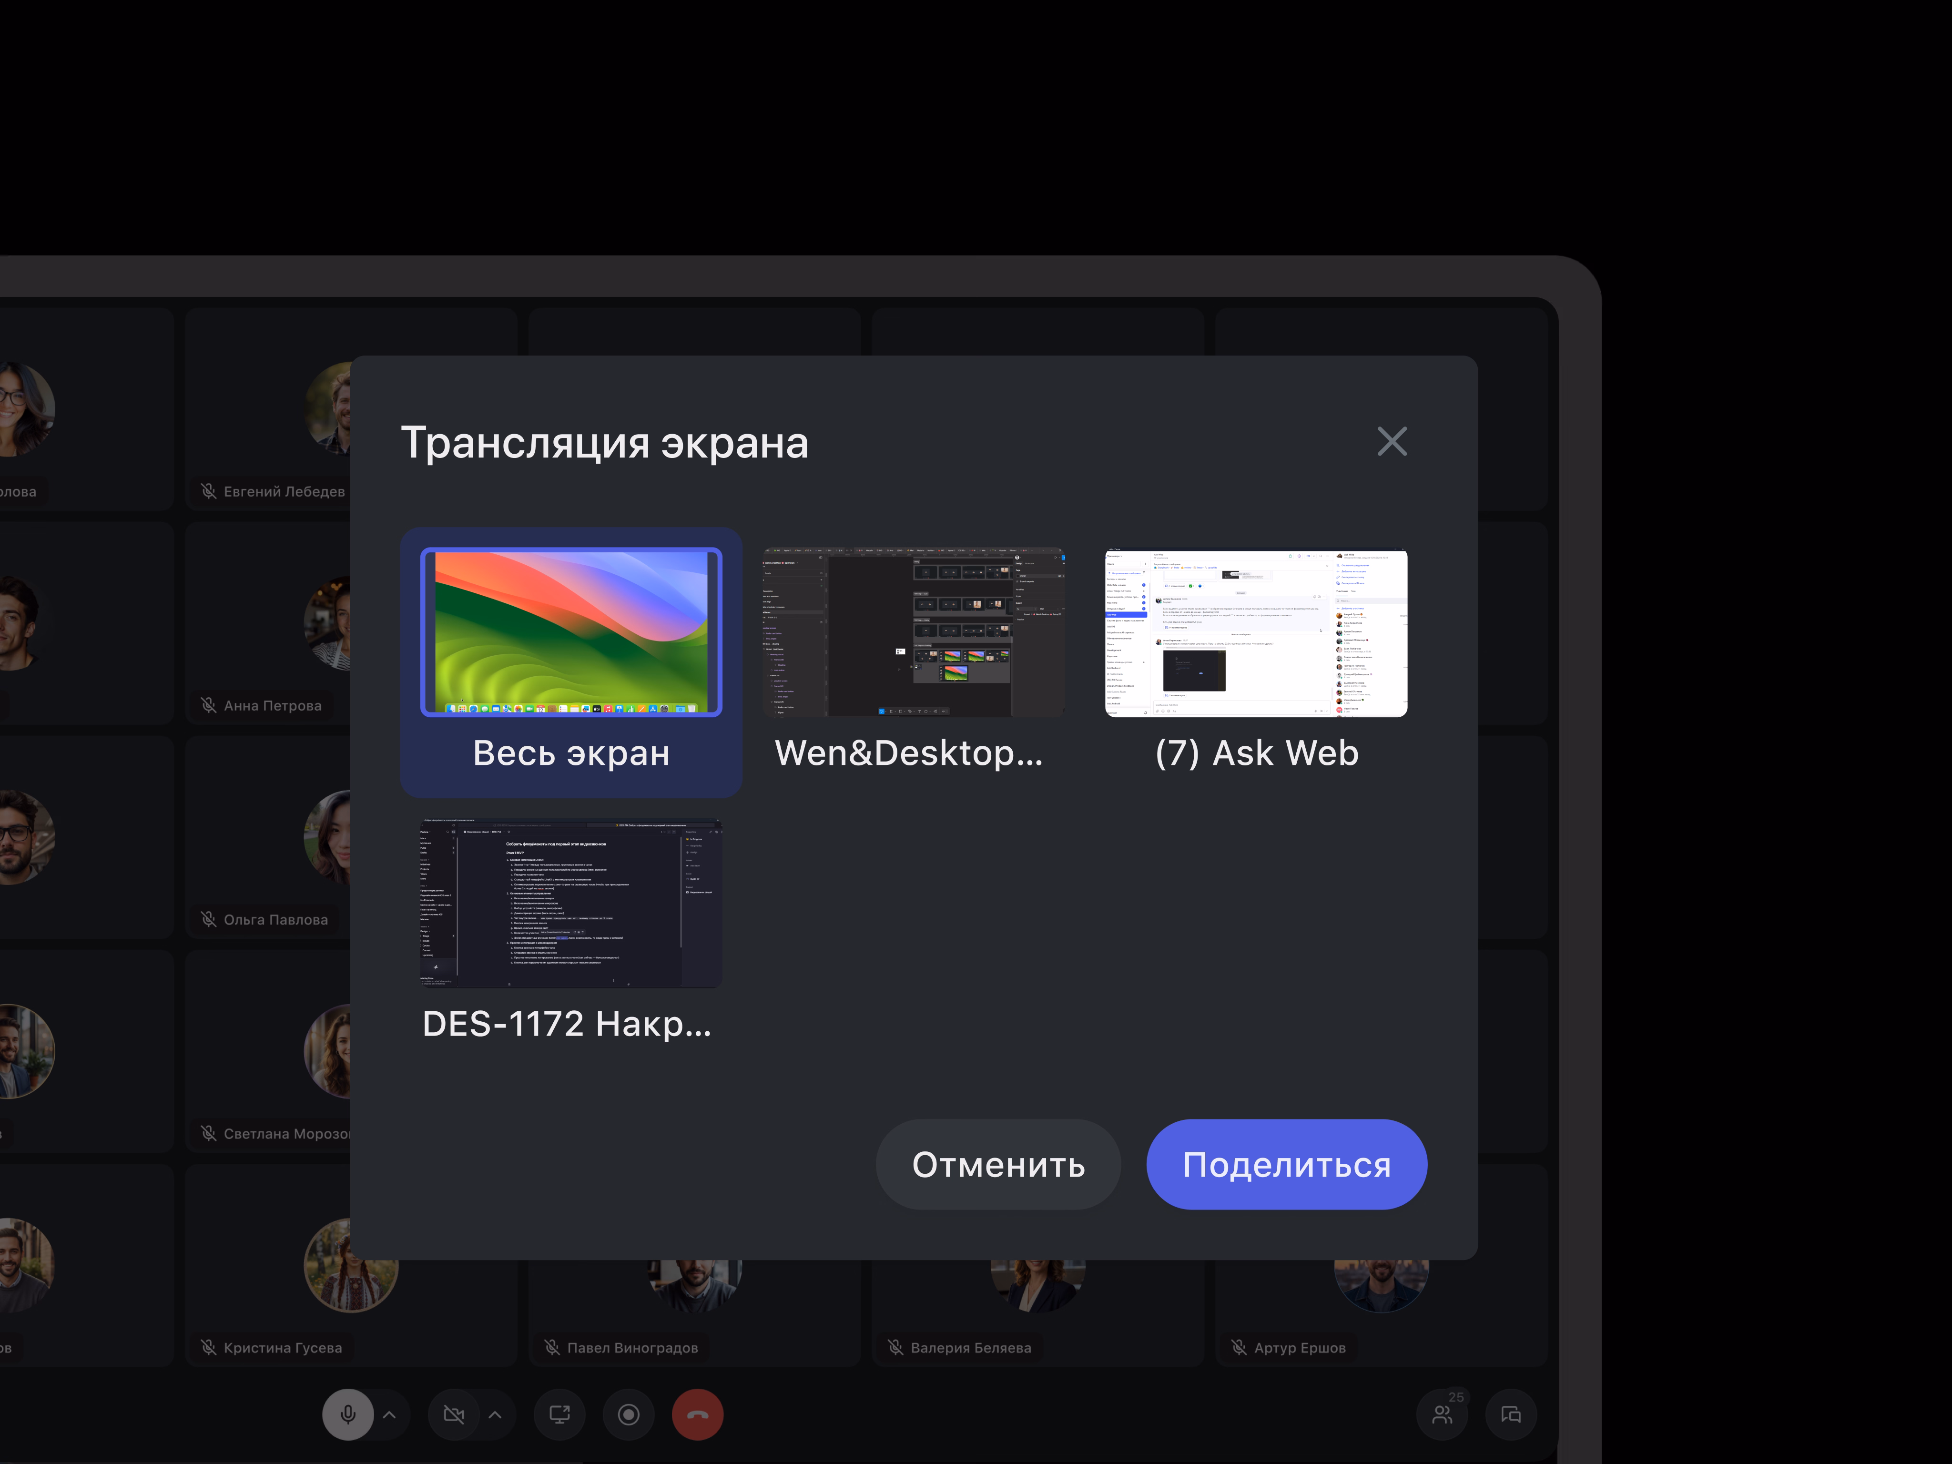Click the name label "Евгений Лебедев"
The height and width of the screenshot is (1464, 1952).
(x=284, y=491)
